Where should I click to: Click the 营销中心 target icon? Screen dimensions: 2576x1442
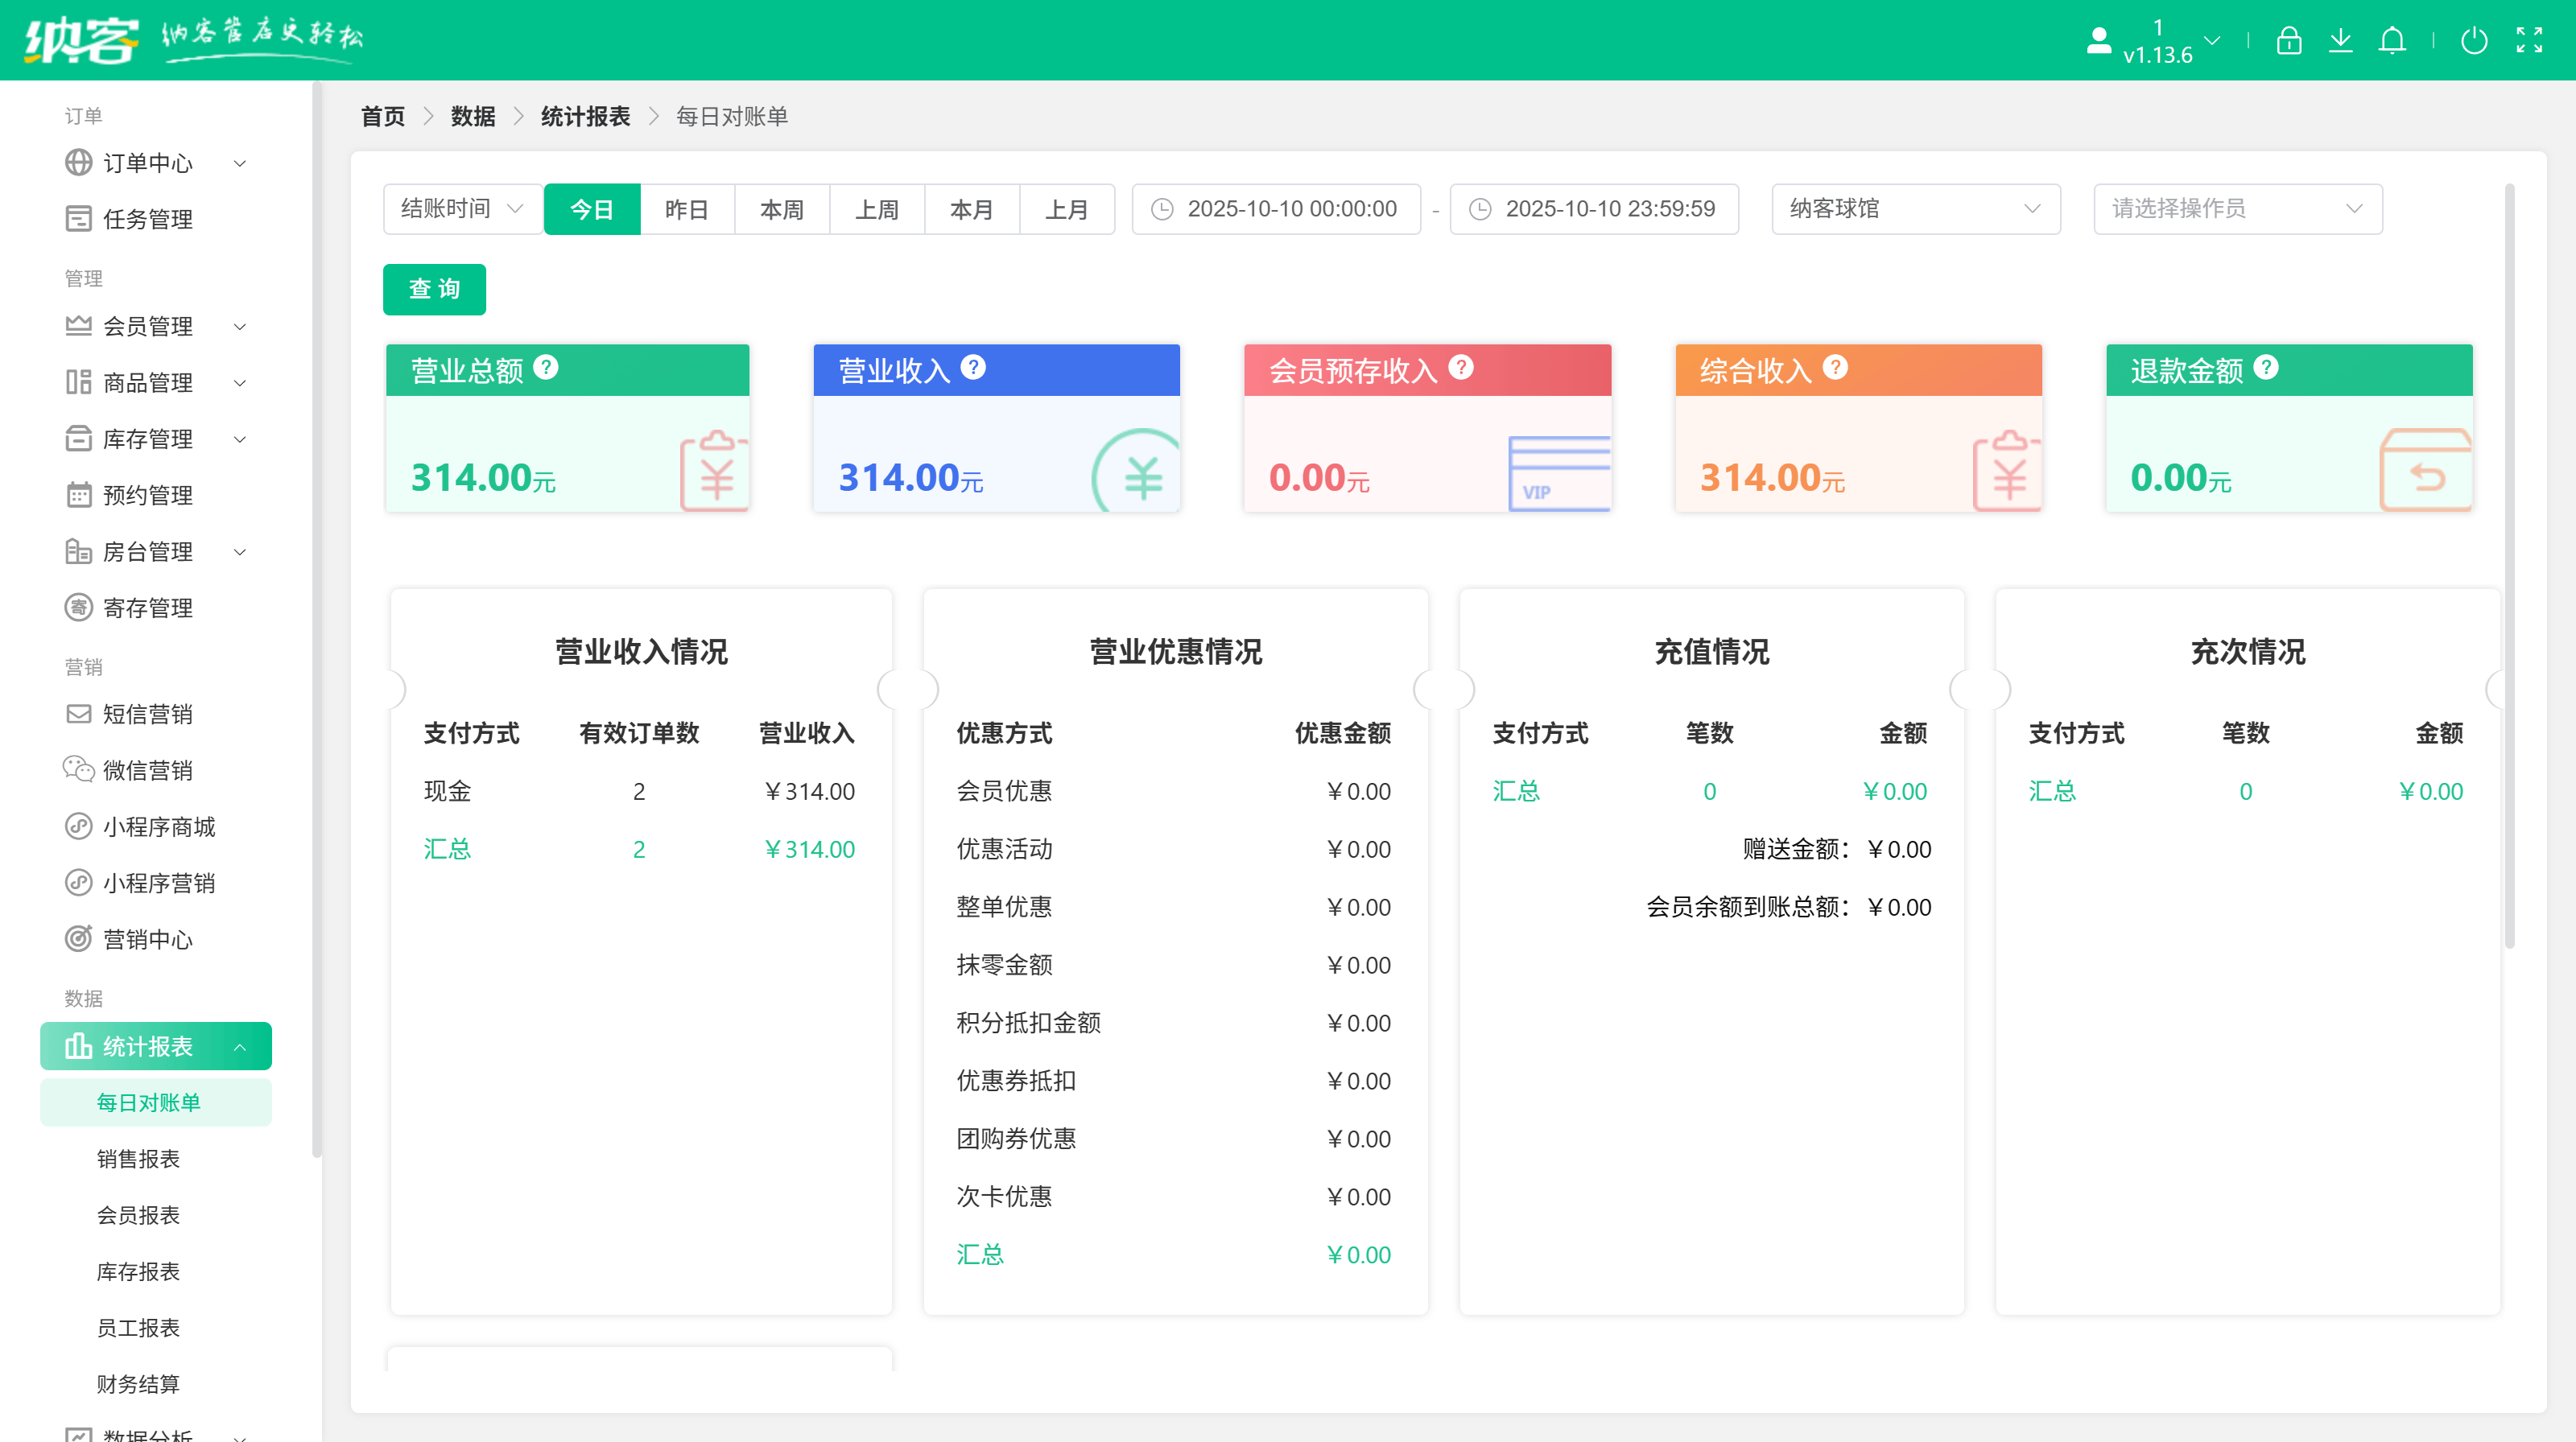[x=79, y=939]
